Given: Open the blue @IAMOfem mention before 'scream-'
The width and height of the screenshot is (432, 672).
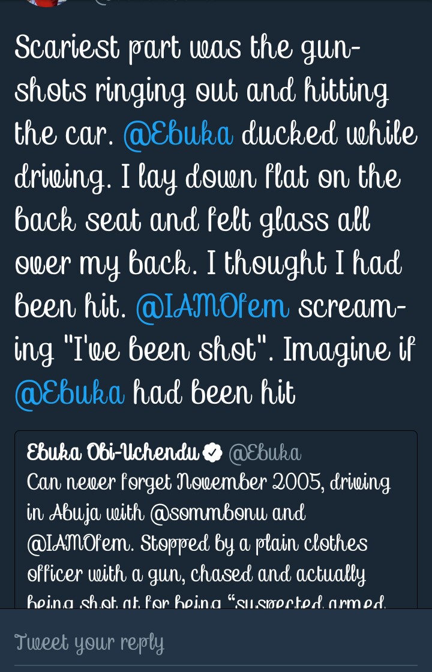Looking at the screenshot, I should [x=212, y=308].
